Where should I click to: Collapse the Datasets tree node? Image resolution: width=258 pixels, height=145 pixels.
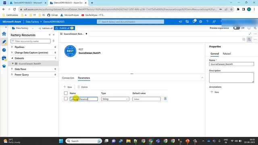(12, 58)
